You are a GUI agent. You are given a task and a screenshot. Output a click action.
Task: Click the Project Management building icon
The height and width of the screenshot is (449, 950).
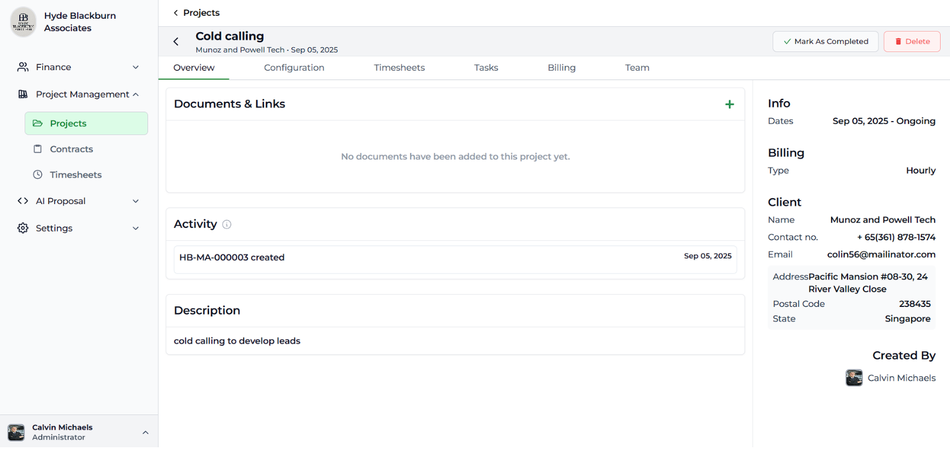click(x=23, y=94)
